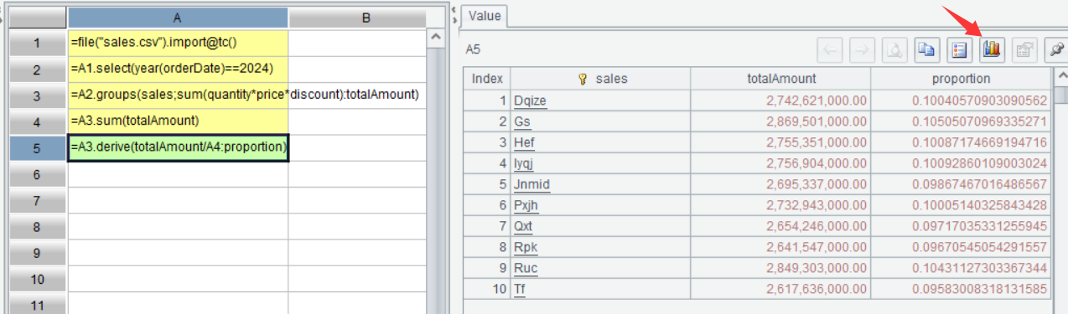Open the Dqize sales link
Viewport: 1068px width, 314px height.
coord(530,100)
